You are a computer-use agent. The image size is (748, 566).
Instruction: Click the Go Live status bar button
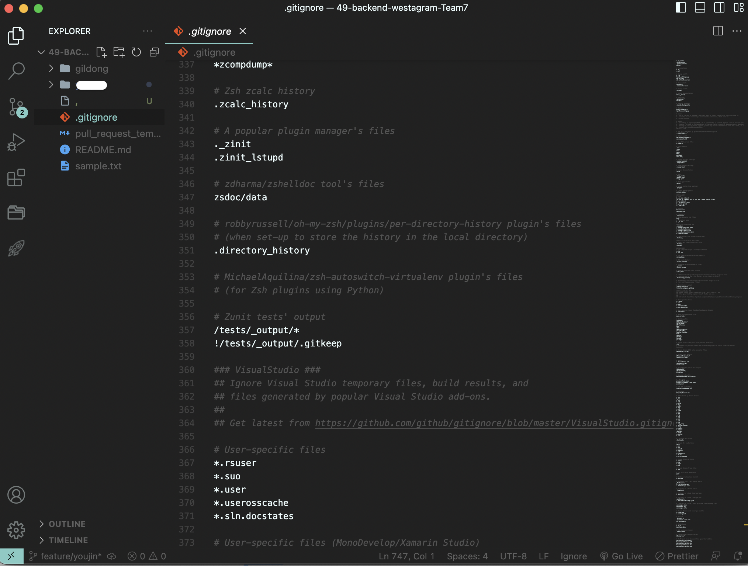pyautogui.click(x=622, y=556)
